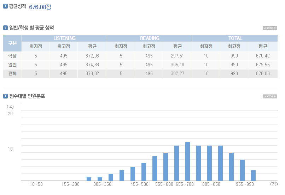Click the 학생 TOTAL average cell 670,42

pos(262,56)
